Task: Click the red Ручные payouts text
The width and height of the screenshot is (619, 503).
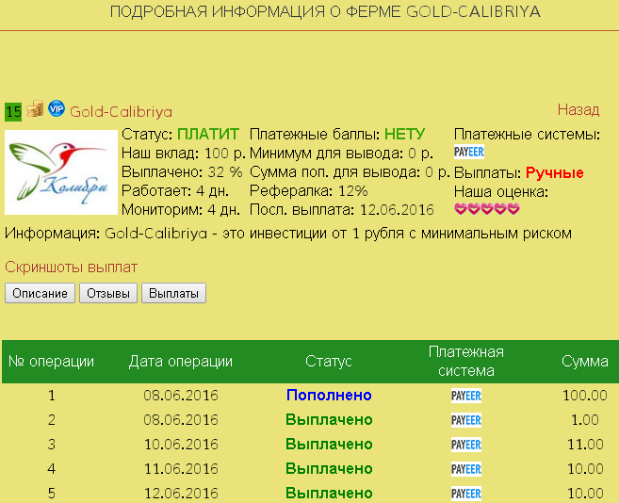Action: [555, 172]
